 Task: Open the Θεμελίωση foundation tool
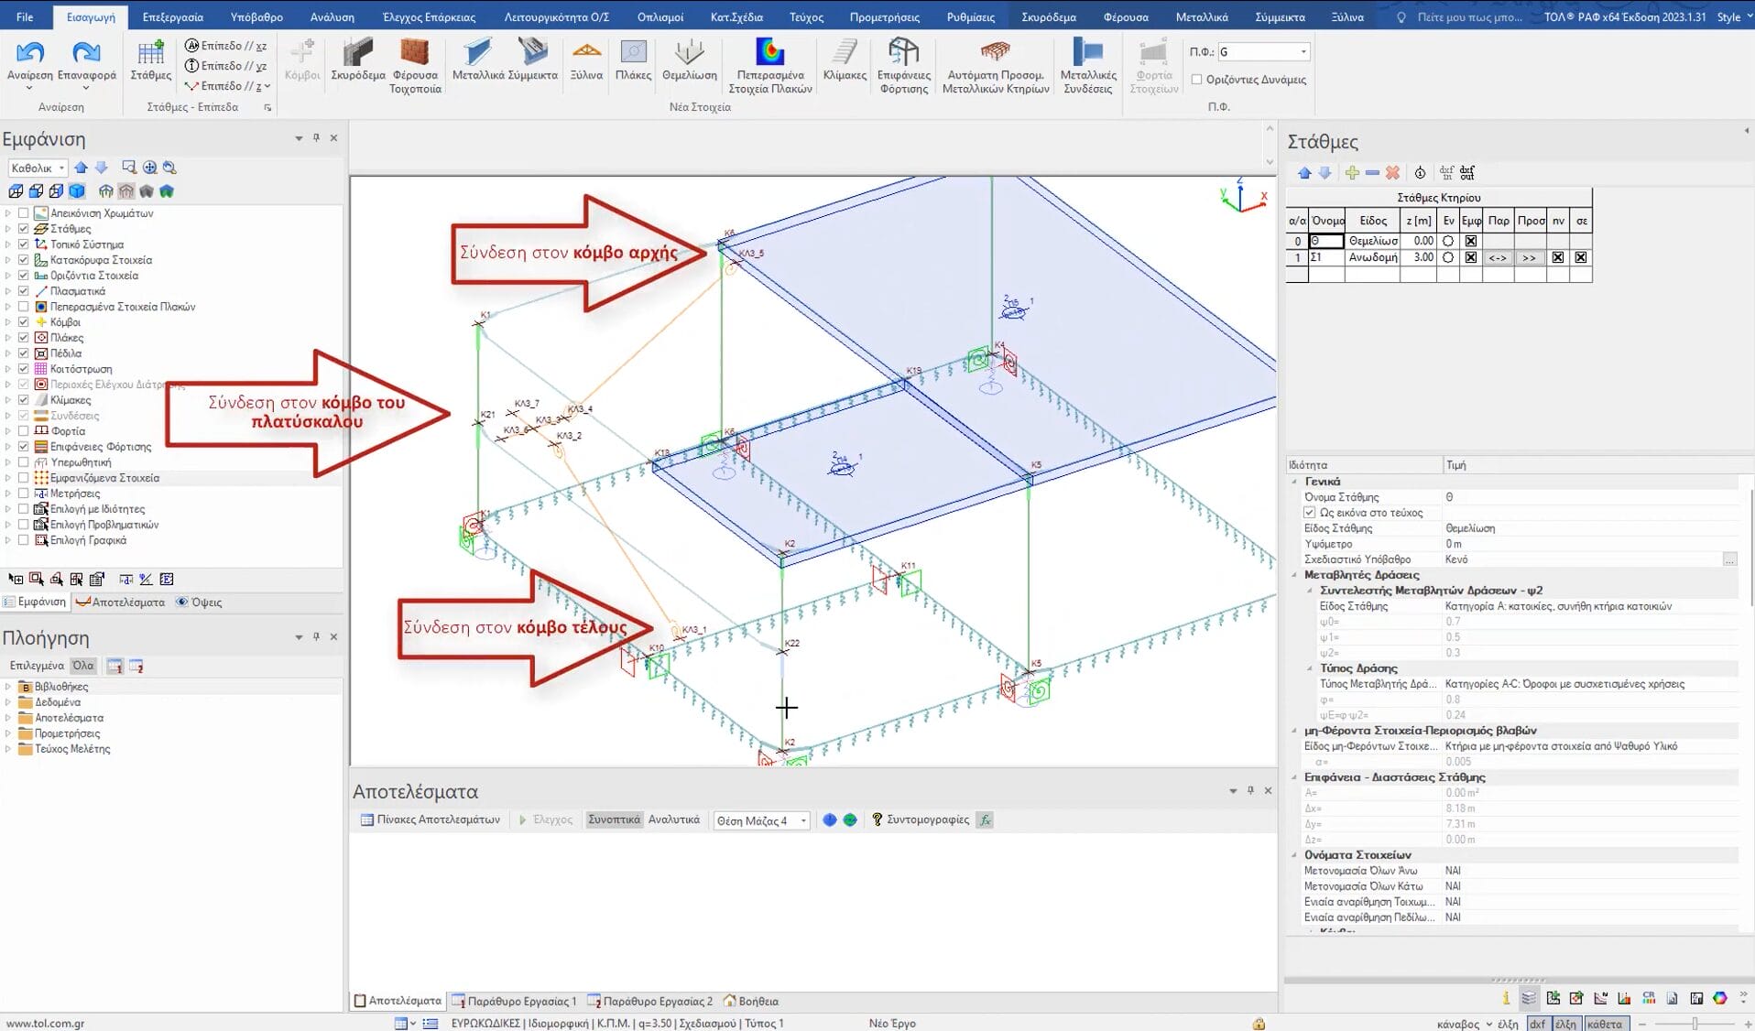(689, 54)
